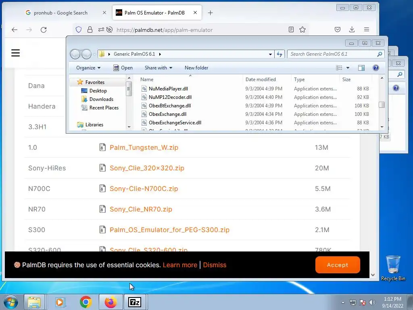
Task: Select ObexBtExchange.dll file
Action: [x=170, y=105]
